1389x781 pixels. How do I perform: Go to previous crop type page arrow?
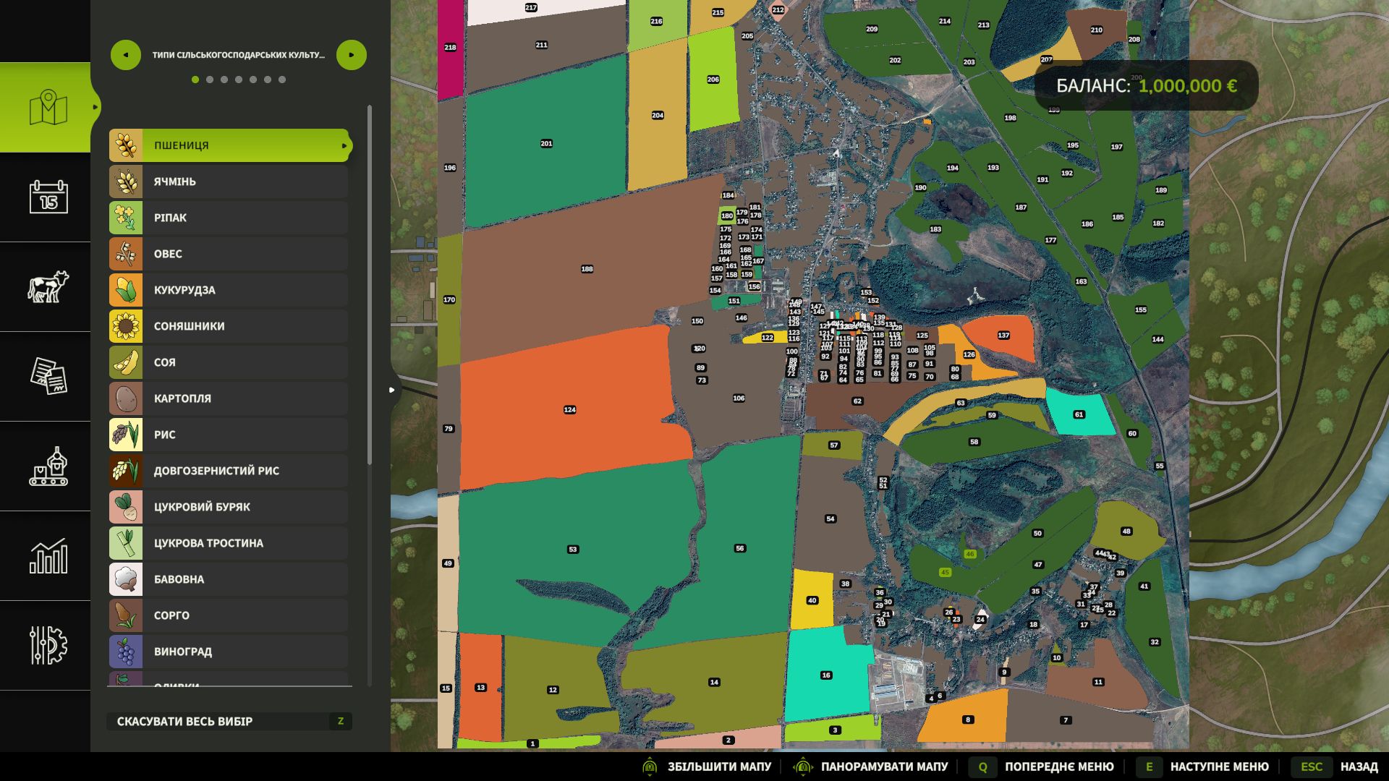click(126, 55)
